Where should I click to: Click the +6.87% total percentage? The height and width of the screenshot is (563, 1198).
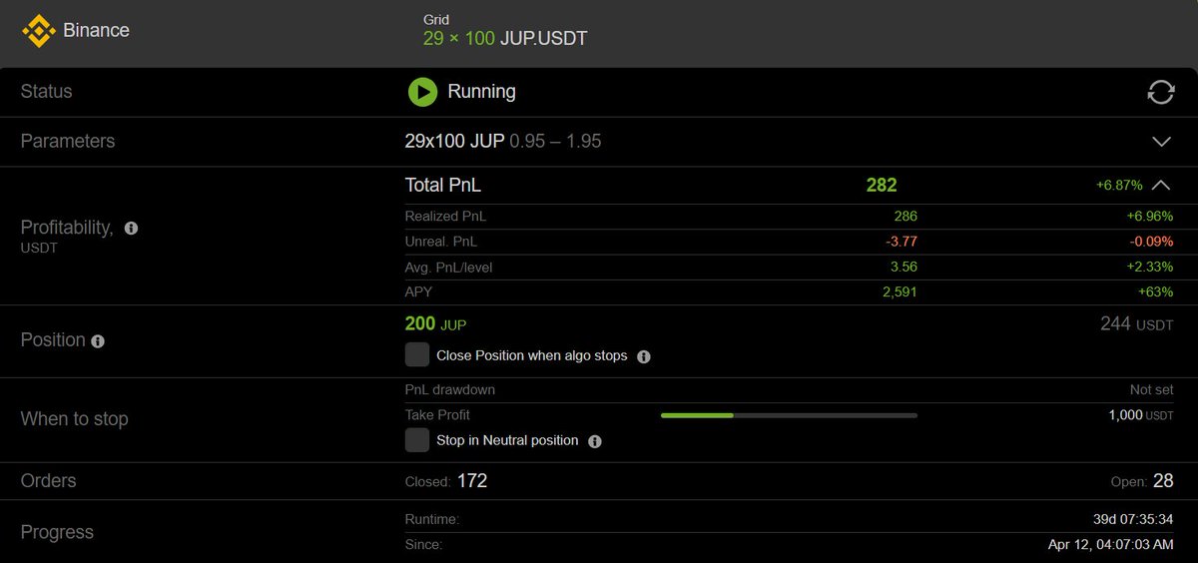[x=1119, y=186]
